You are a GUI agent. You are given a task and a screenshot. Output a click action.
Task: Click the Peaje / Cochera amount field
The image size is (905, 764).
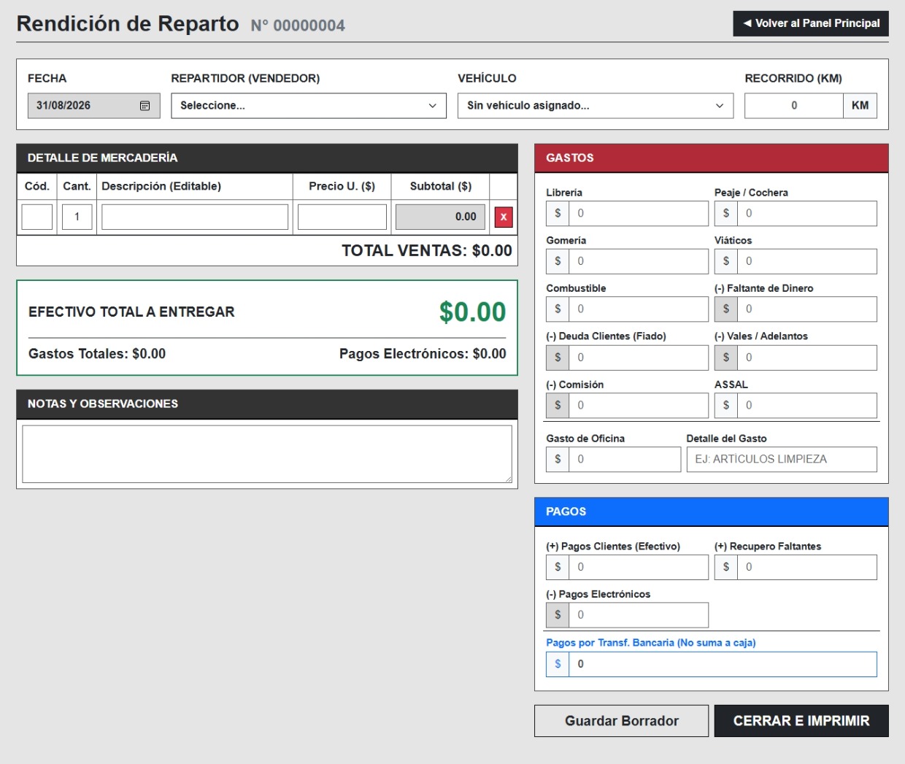pyautogui.click(x=806, y=213)
